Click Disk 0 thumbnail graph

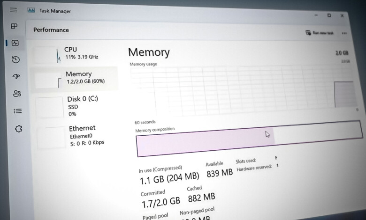49,107
